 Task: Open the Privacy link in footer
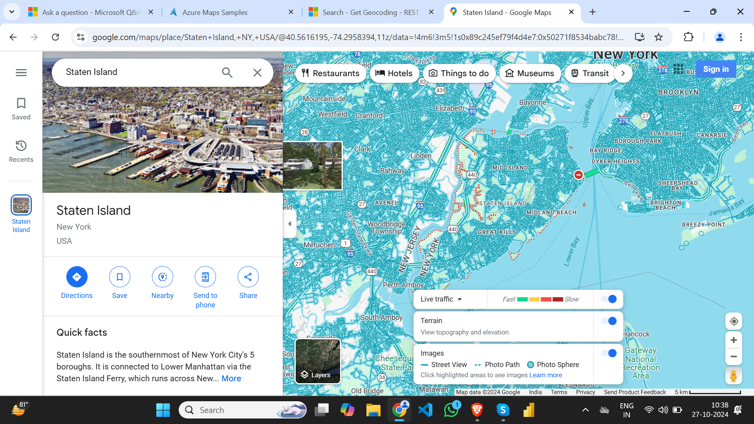586,392
